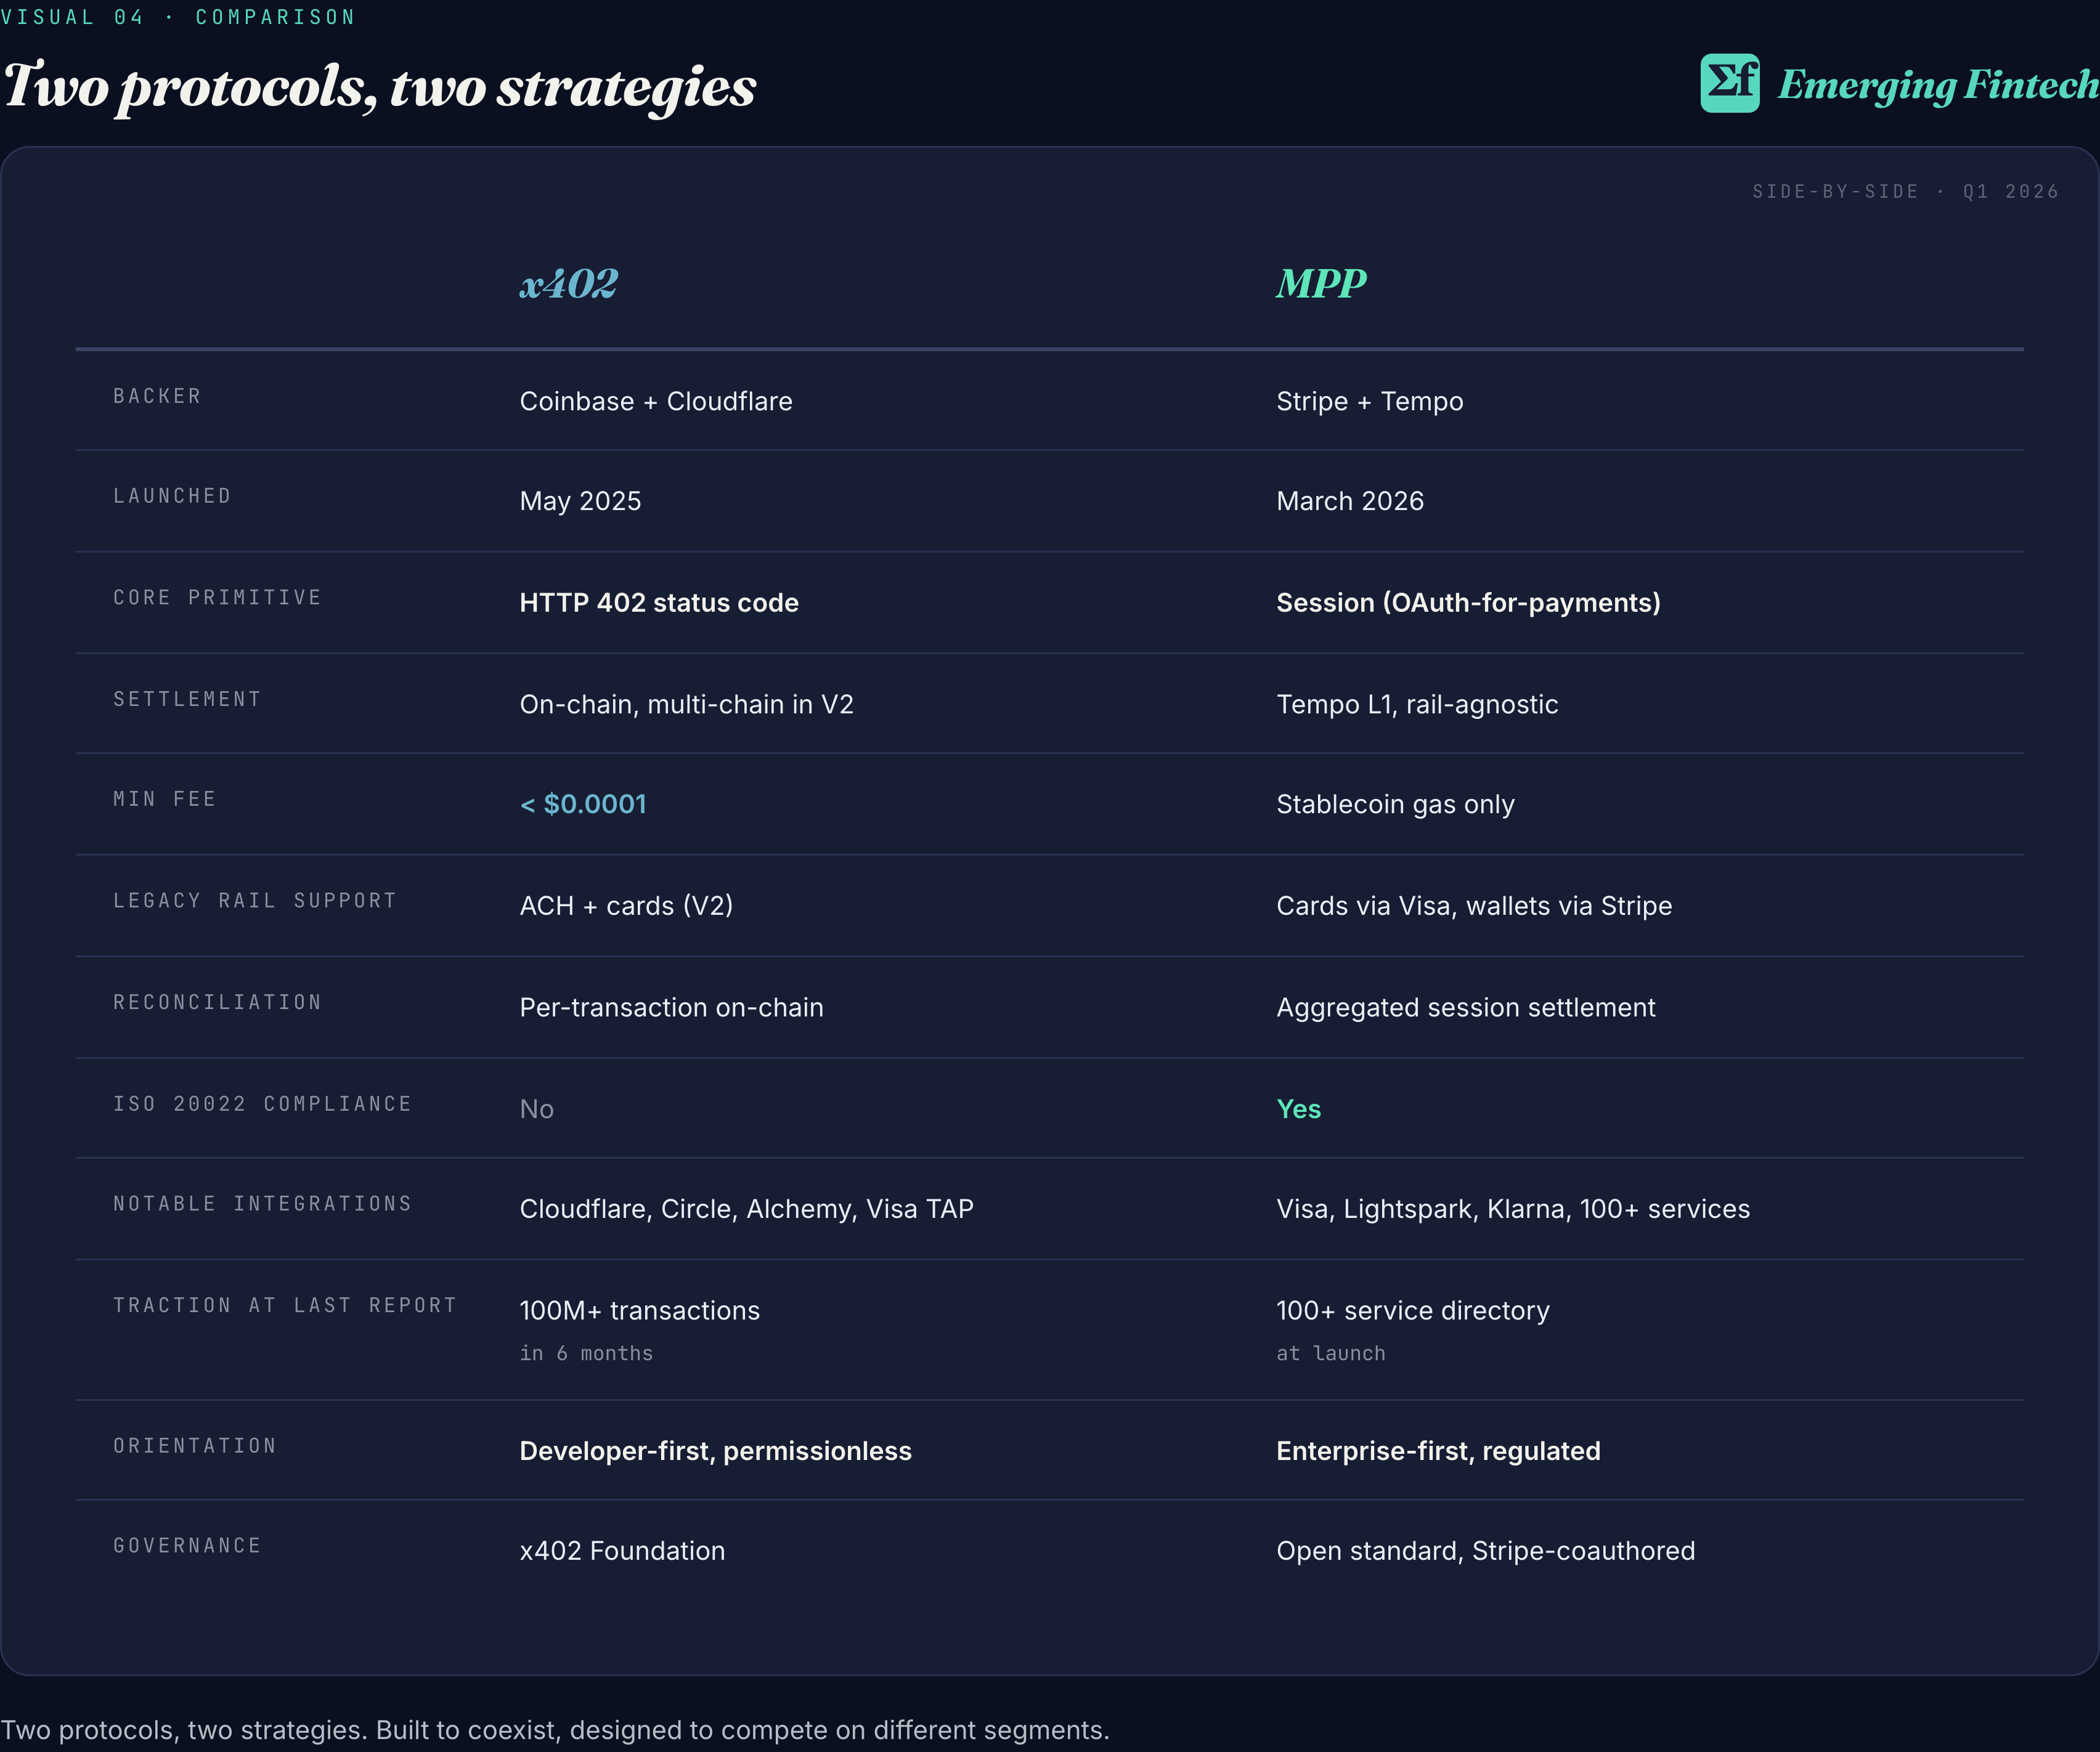Image resolution: width=2100 pixels, height=1752 pixels.
Task: Click the Emerging Fintech logo icon
Action: tap(1729, 83)
